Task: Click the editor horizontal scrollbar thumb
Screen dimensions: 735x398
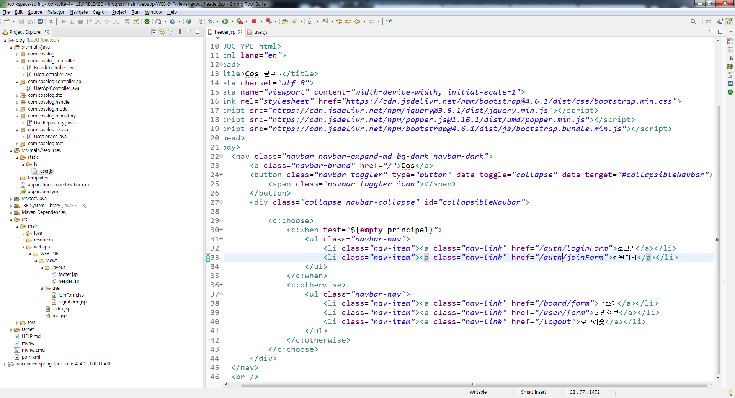Action: (x=474, y=384)
